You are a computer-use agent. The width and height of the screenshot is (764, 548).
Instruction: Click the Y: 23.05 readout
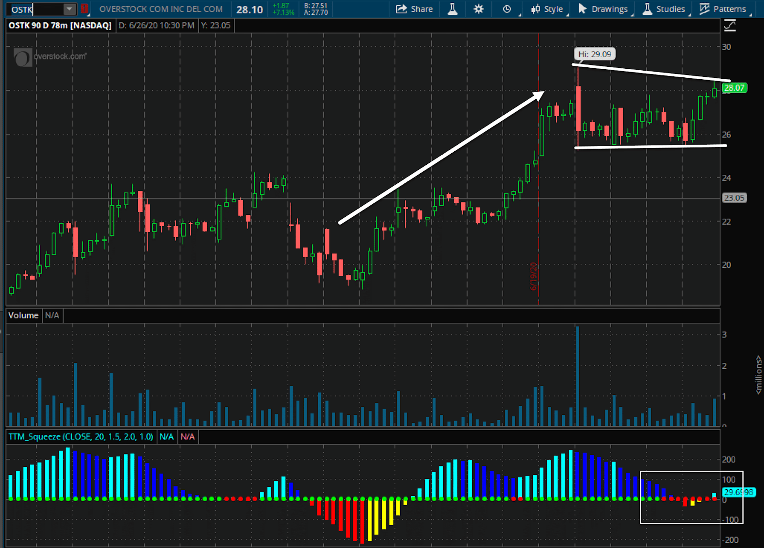215,25
